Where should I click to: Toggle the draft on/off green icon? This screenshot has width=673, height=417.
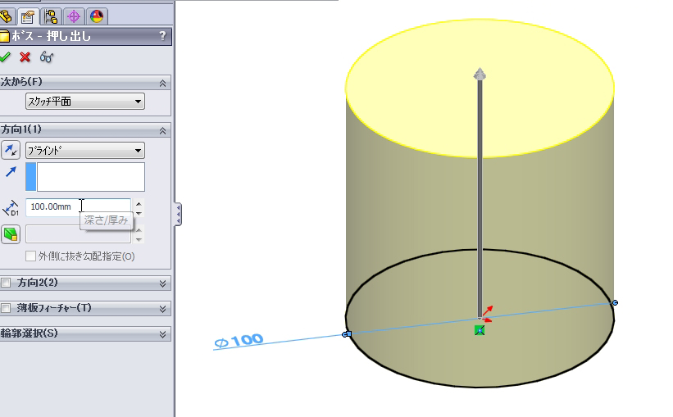click(x=11, y=235)
